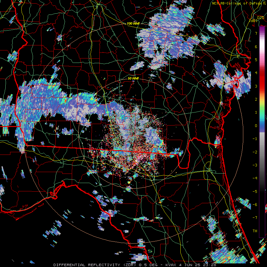The height and width of the screenshot is (267, 267).
Task: Select the positive 2 value on the scale
Action: click(x=256, y=99)
